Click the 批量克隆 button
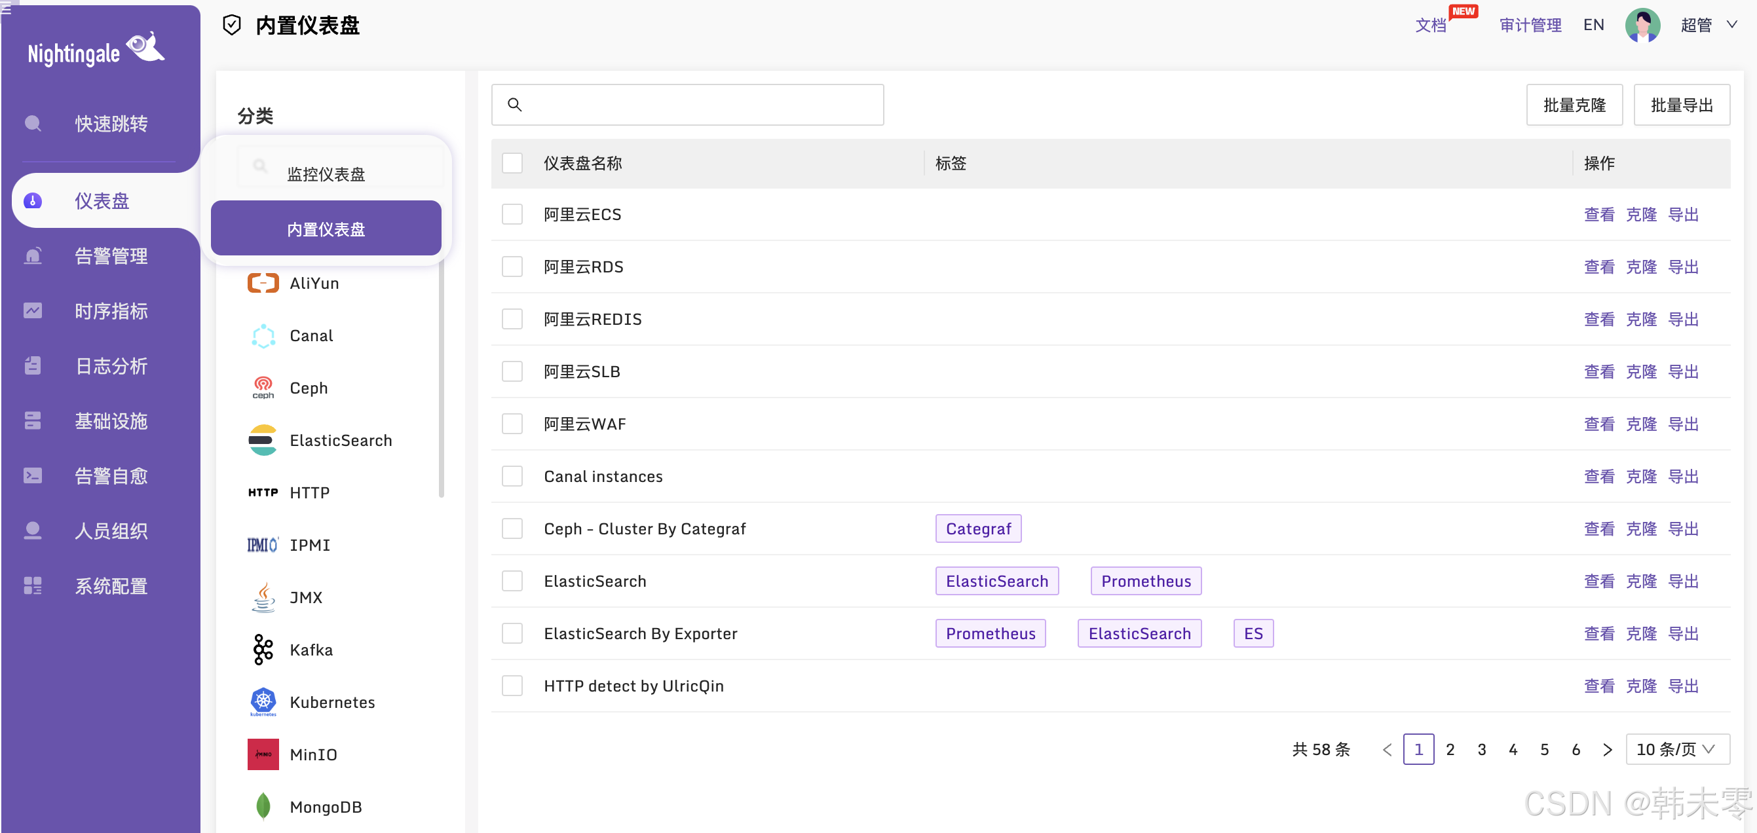 [1574, 105]
